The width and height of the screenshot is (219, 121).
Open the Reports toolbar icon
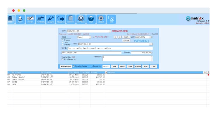coord(71,19)
